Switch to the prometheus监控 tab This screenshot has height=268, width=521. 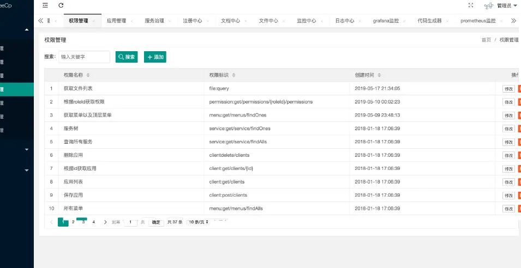point(478,21)
